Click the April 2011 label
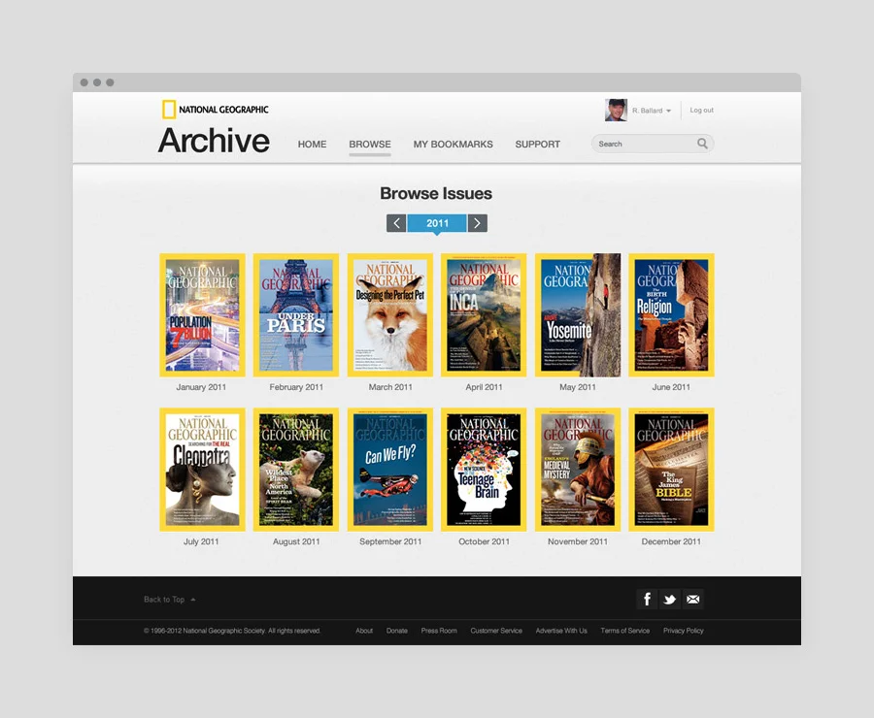Image resolution: width=874 pixels, height=718 pixels. tap(484, 387)
